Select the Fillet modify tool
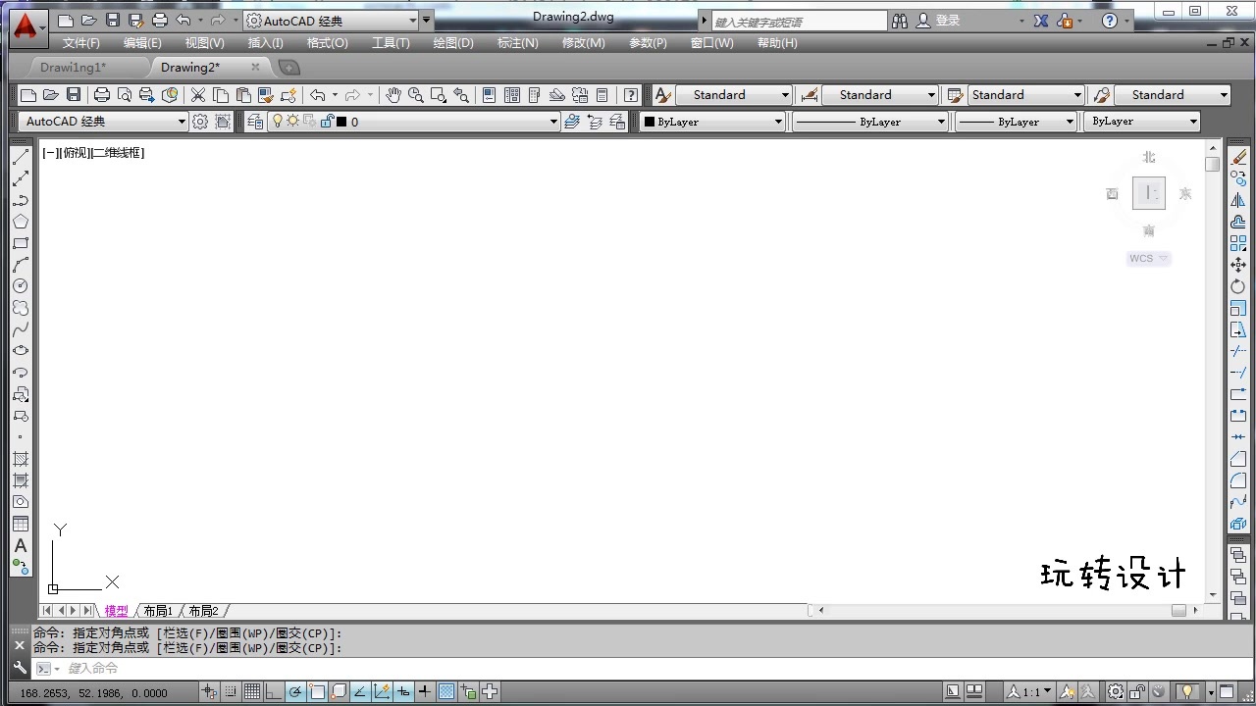The height and width of the screenshot is (706, 1256). pyautogui.click(x=1238, y=480)
